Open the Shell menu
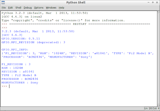Viewport: 160px width, 111px height. [18, 8]
